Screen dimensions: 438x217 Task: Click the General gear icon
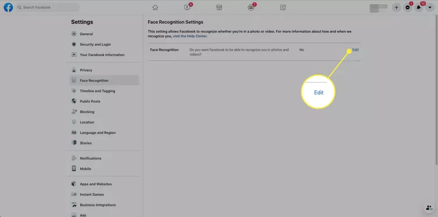[74, 34]
